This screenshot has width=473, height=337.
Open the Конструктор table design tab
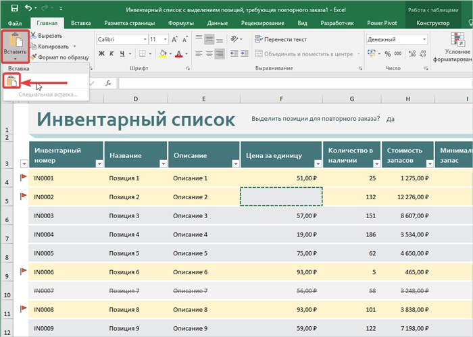[x=433, y=23]
